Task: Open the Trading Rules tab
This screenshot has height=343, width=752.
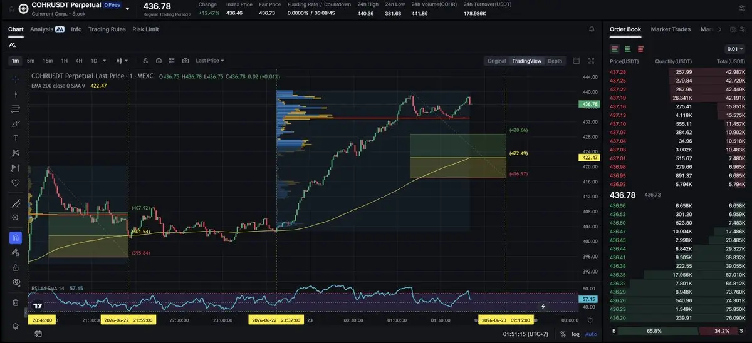Action: click(107, 29)
